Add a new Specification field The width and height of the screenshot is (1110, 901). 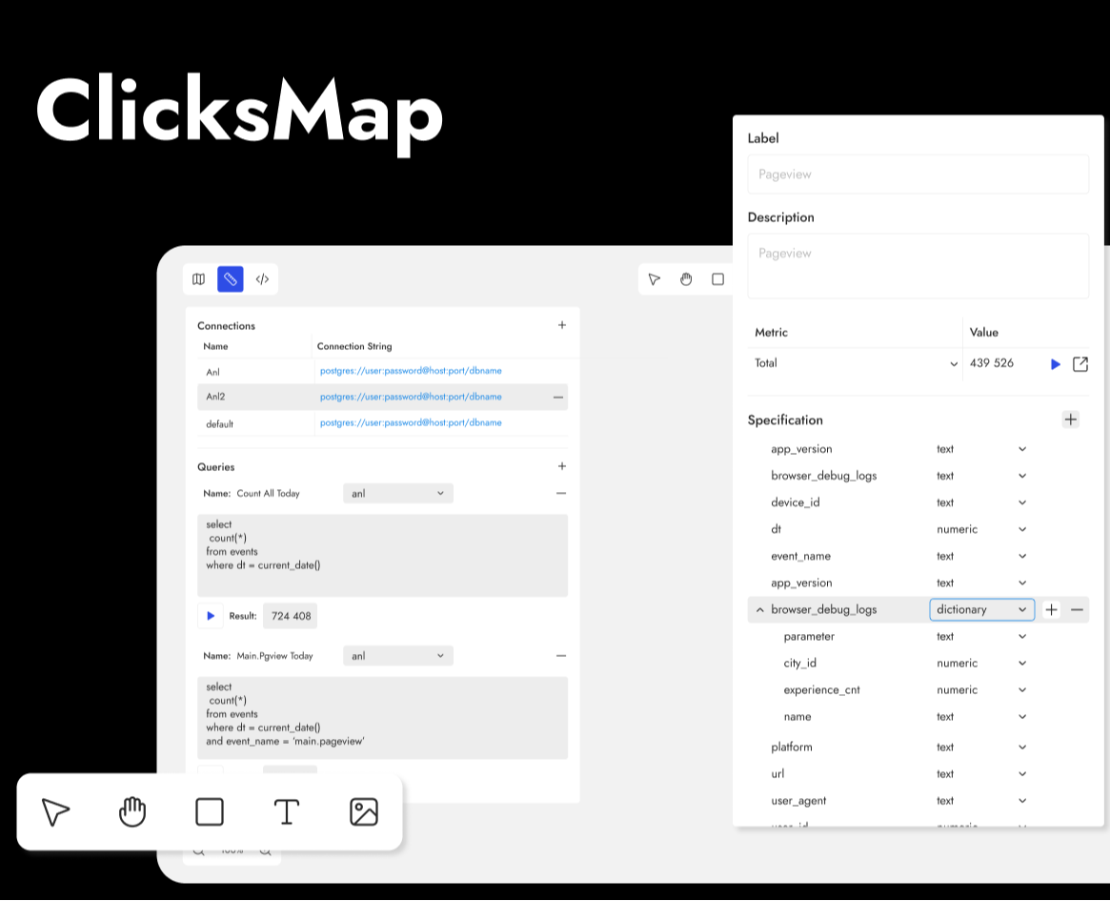coord(1070,420)
